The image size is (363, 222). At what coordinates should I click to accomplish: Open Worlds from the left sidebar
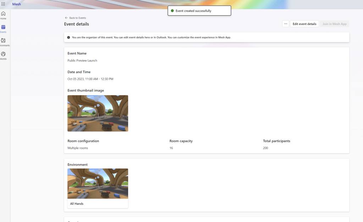(x=3, y=55)
